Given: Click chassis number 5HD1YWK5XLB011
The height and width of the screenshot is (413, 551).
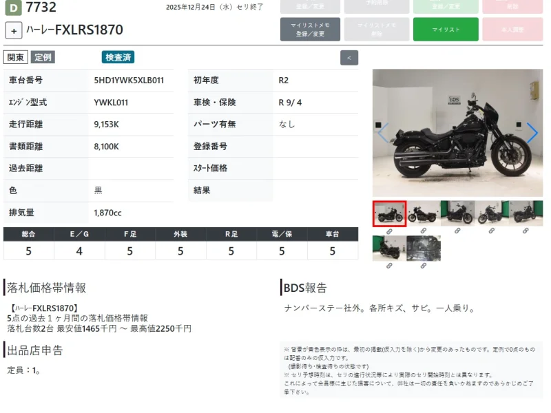Looking at the screenshot, I should click(129, 81).
